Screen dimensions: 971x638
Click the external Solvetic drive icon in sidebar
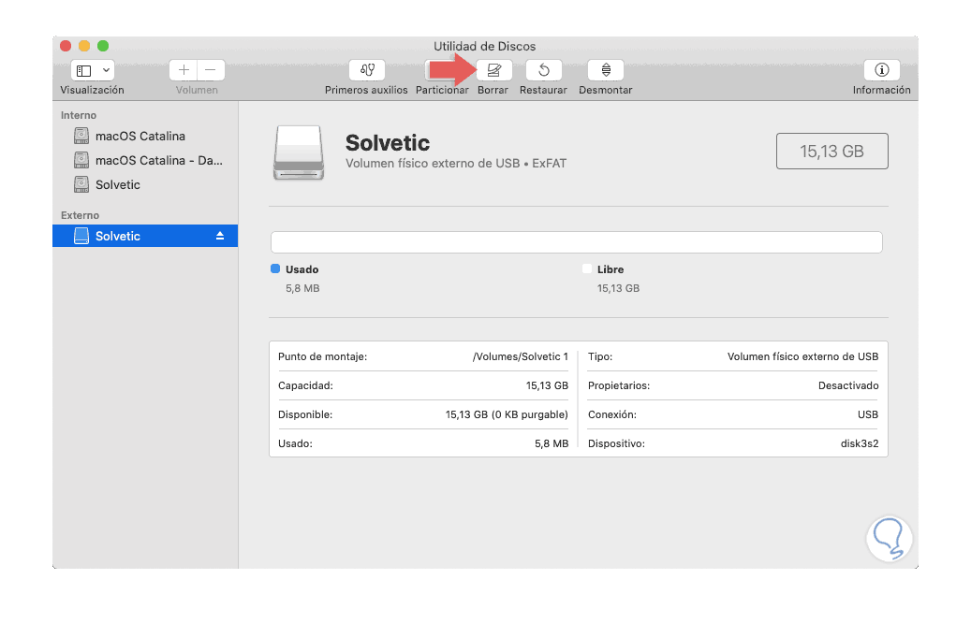tap(81, 236)
